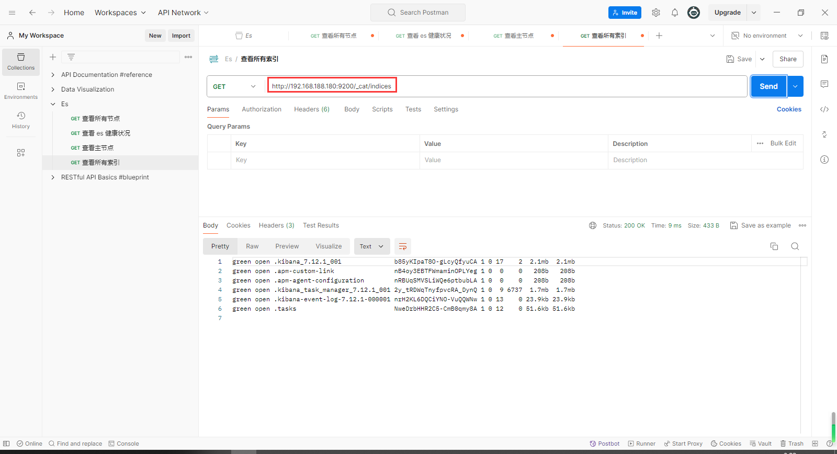Screen dimensions: 837x454
Task: Switch to the Headers (6) request tab
Action: tap(312, 109)
